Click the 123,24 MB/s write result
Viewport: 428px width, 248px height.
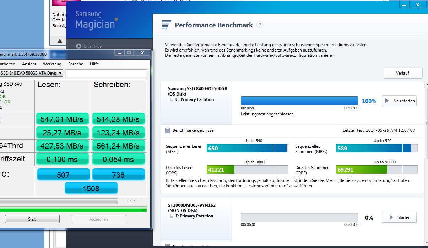coord(118,133)
